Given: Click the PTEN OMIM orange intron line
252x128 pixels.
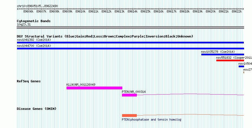Looking at the screenshot, I should [190, 114].
